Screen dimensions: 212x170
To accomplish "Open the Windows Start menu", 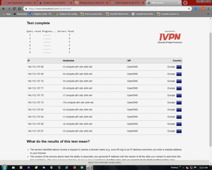I will click(x=4, y=167).
